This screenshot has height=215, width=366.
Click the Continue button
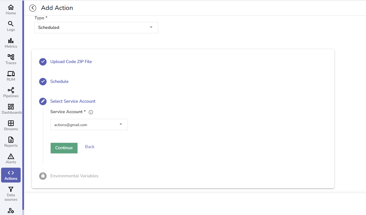[64, 148]
